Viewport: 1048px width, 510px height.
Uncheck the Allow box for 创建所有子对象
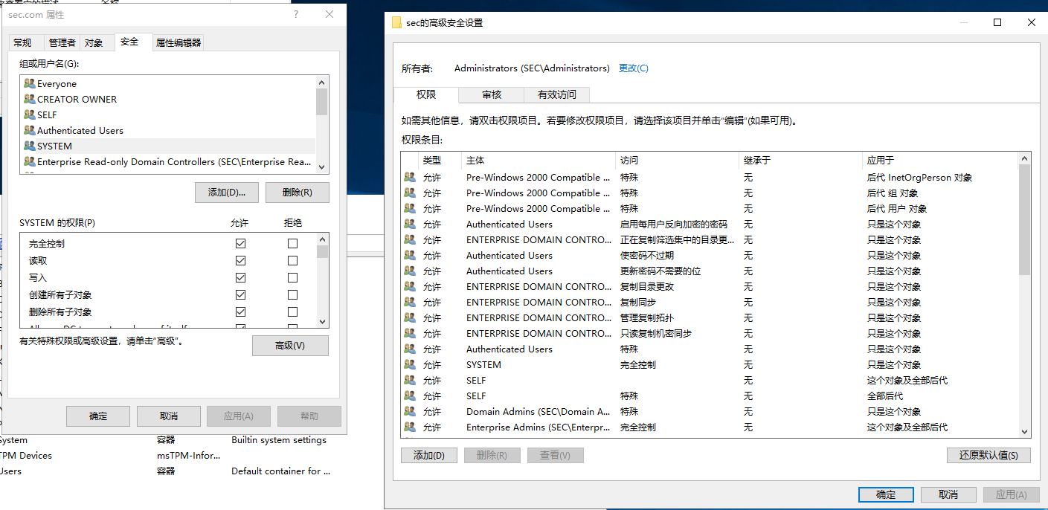click(240, 295)
